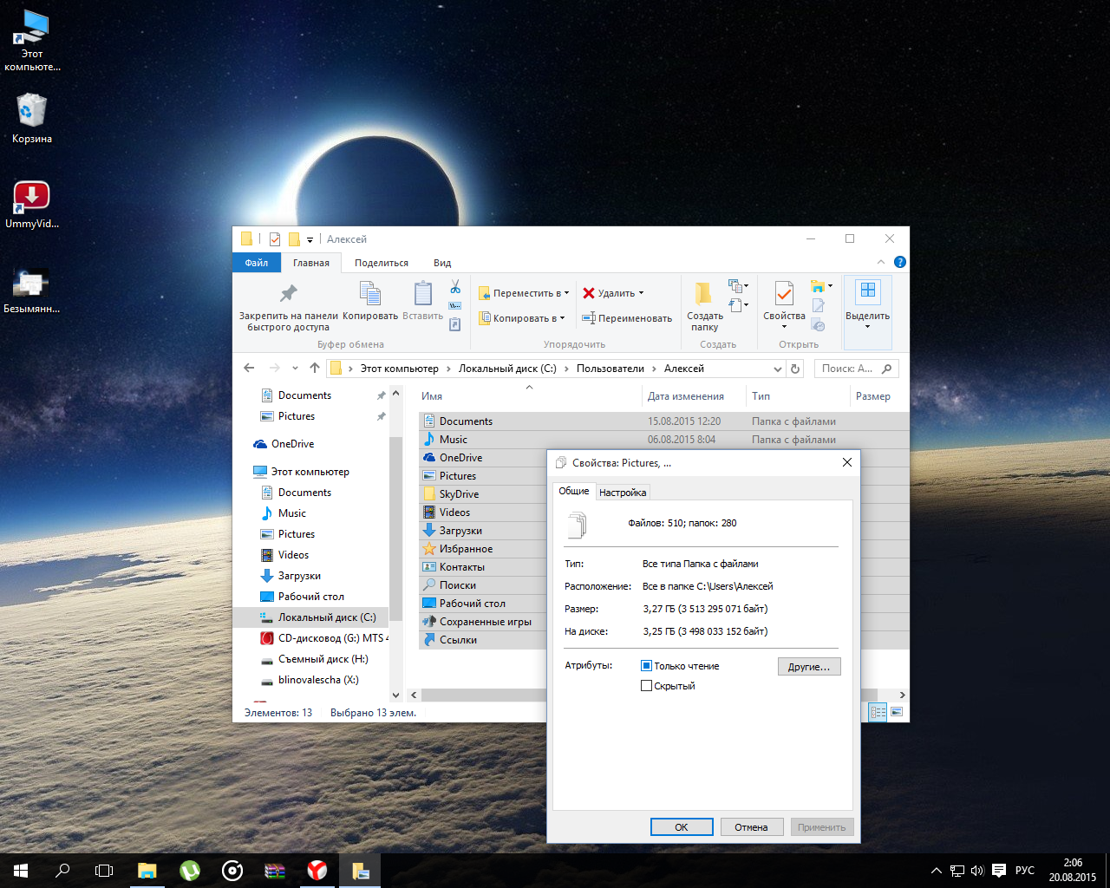The height and width of the screenshot is (888, 1110).
Task: Click the blue help question mark icon
Action: [900, 262]
